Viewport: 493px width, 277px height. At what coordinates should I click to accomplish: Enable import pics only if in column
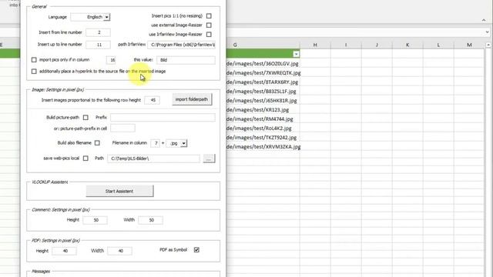coord(34,60)
